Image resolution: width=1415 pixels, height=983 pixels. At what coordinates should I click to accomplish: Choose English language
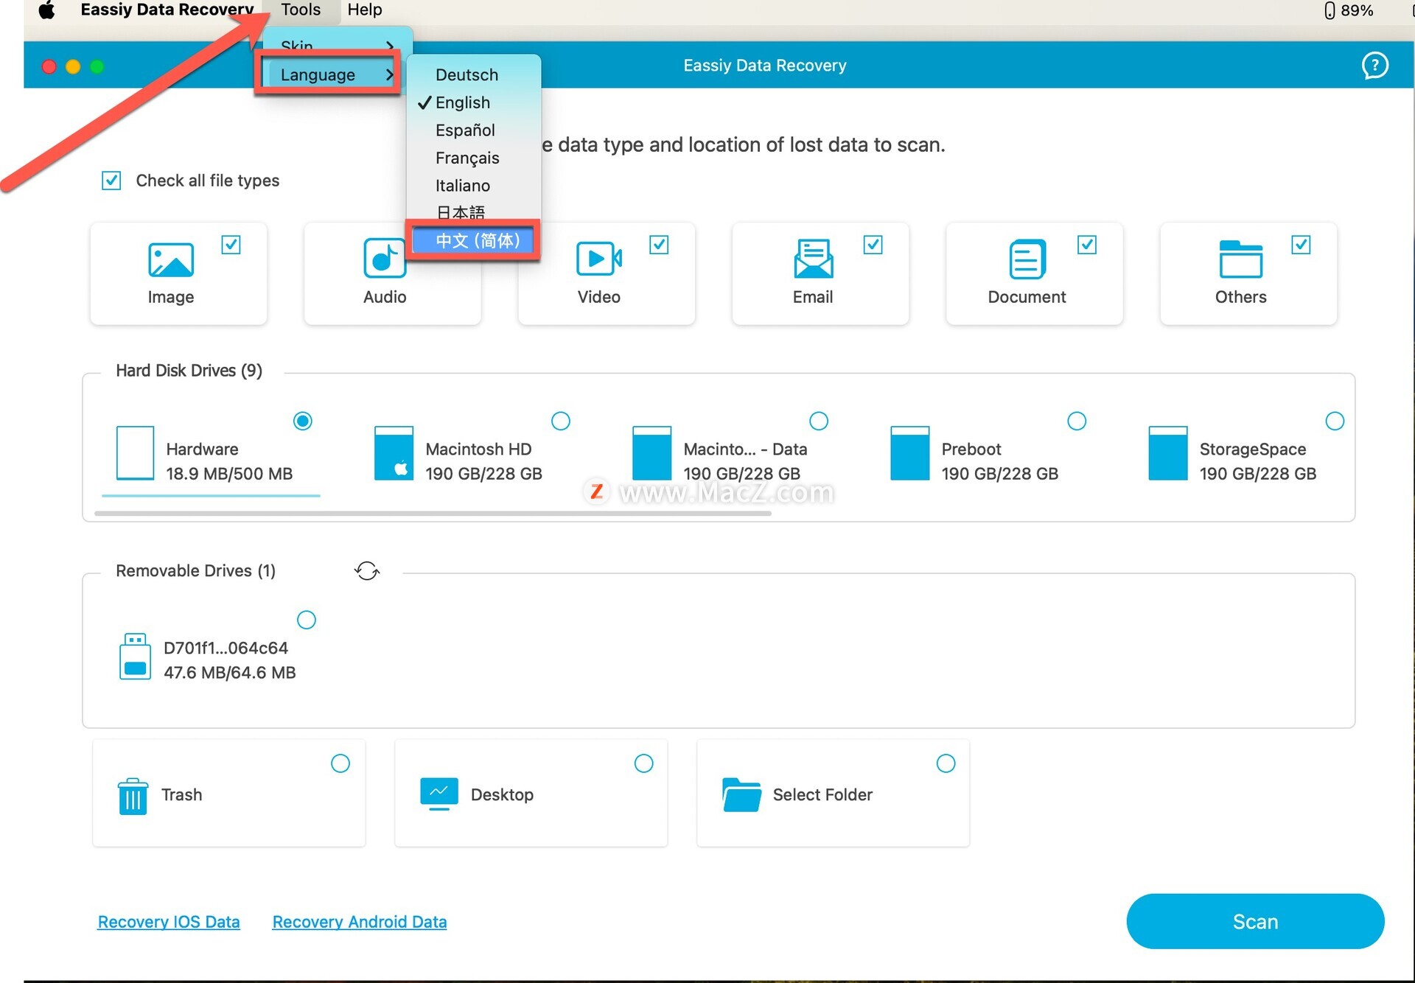click(474, 102)
